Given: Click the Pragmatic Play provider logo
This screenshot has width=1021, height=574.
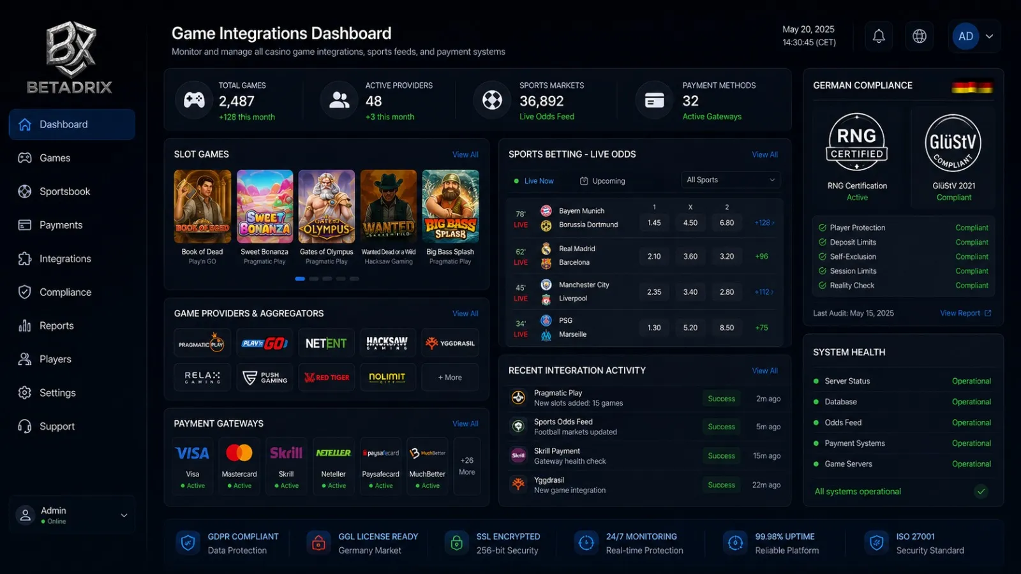Looking at the screenshot, I should tap(201, 344).
